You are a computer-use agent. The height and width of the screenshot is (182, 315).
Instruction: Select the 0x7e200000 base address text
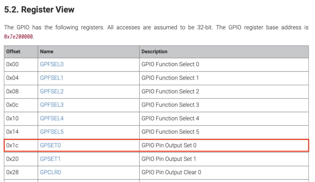pos(18,37)
